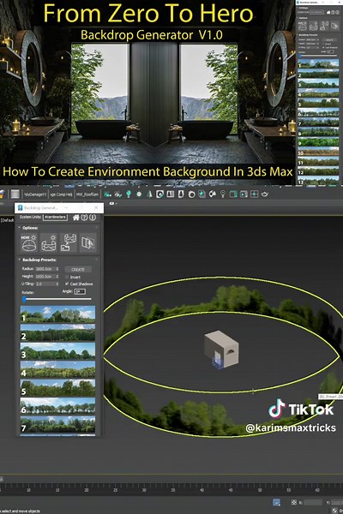The height and width of the screenshot is (514, 343).
Task: Click the sun light toolbar icon
Action: pos(139,194)
